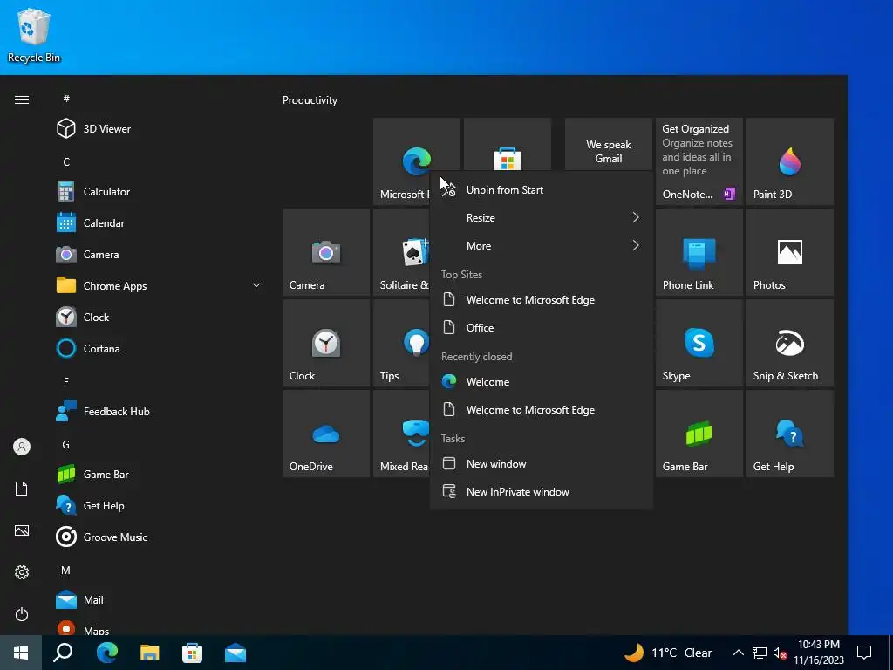Click the Productivity group header
The width and height of the screenshot is (893, 670).
click(x=310, y=100)
